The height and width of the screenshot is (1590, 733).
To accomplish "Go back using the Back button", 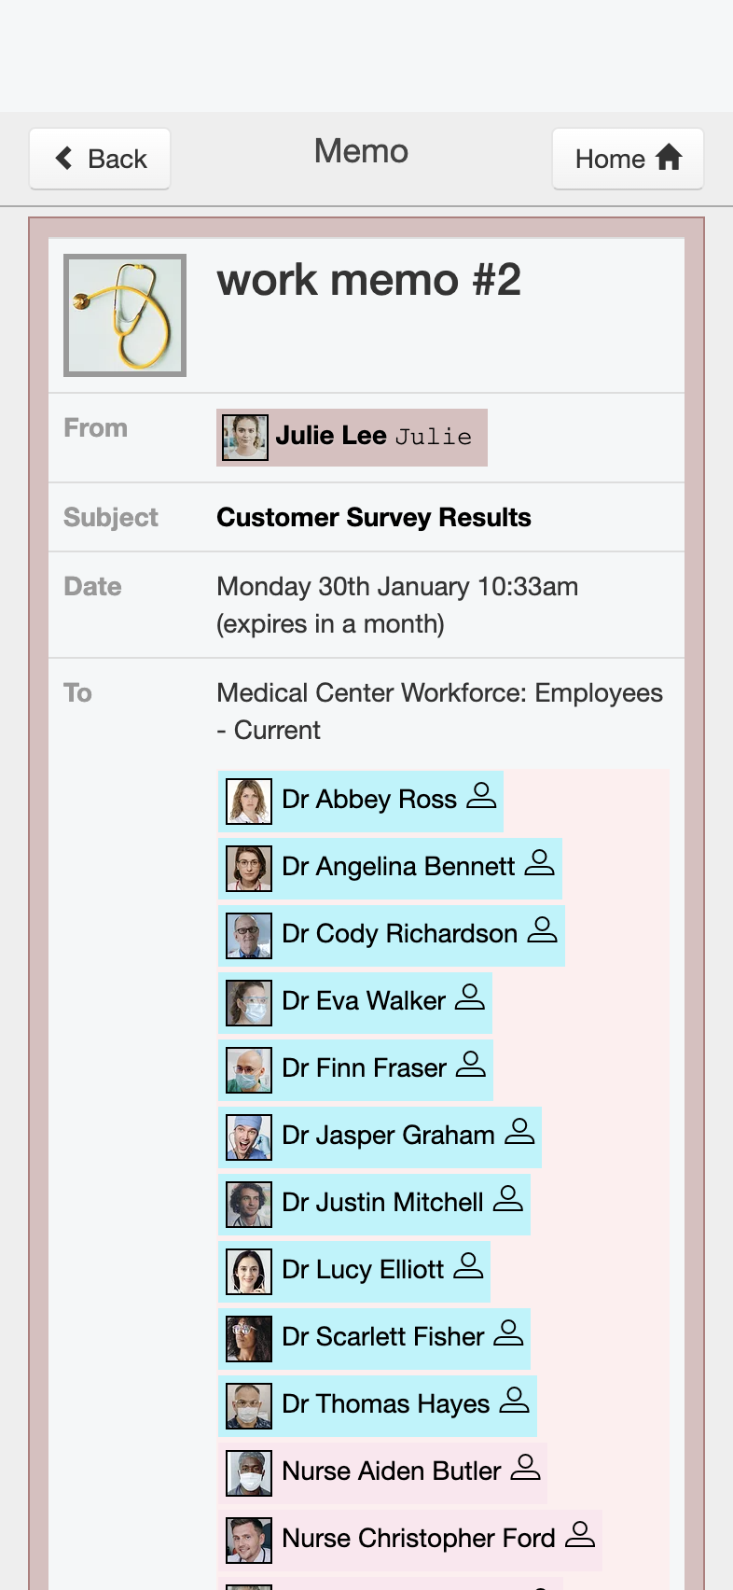I will [x=100, y=159].
